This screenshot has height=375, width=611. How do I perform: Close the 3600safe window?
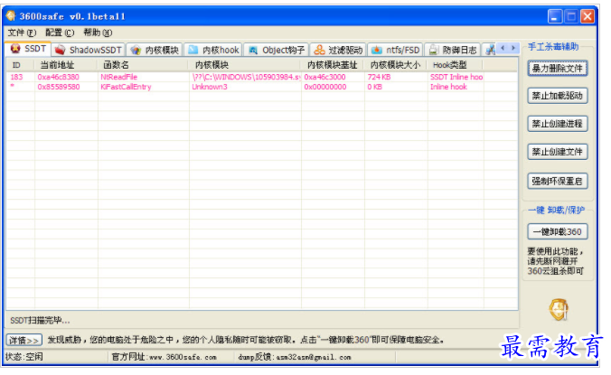tap(587, 16)
